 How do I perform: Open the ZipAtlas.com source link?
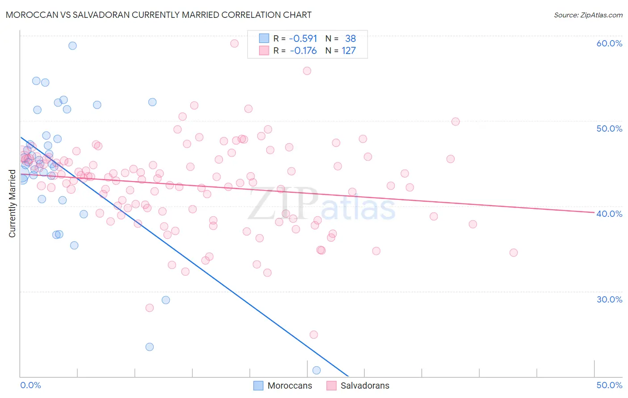(x=588, y=15)
